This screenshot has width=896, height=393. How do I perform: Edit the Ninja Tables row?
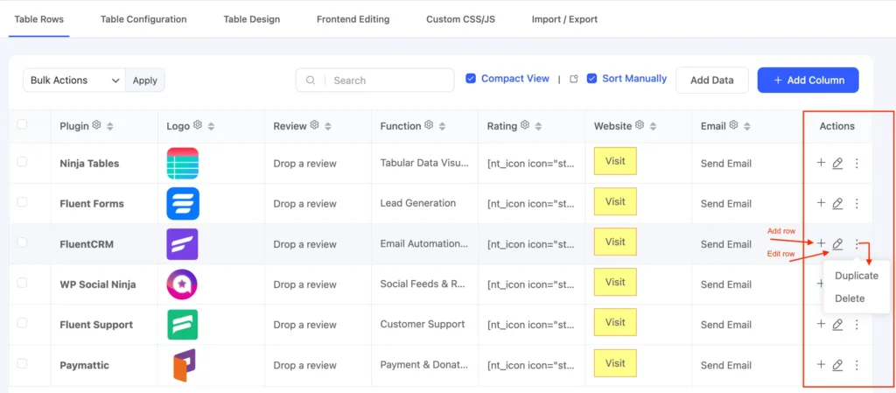click(x=837, y=164)
